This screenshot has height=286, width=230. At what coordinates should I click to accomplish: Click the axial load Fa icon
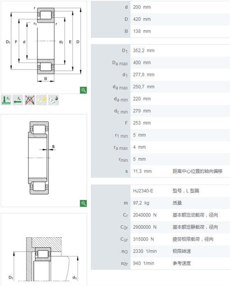coord(18,100)
